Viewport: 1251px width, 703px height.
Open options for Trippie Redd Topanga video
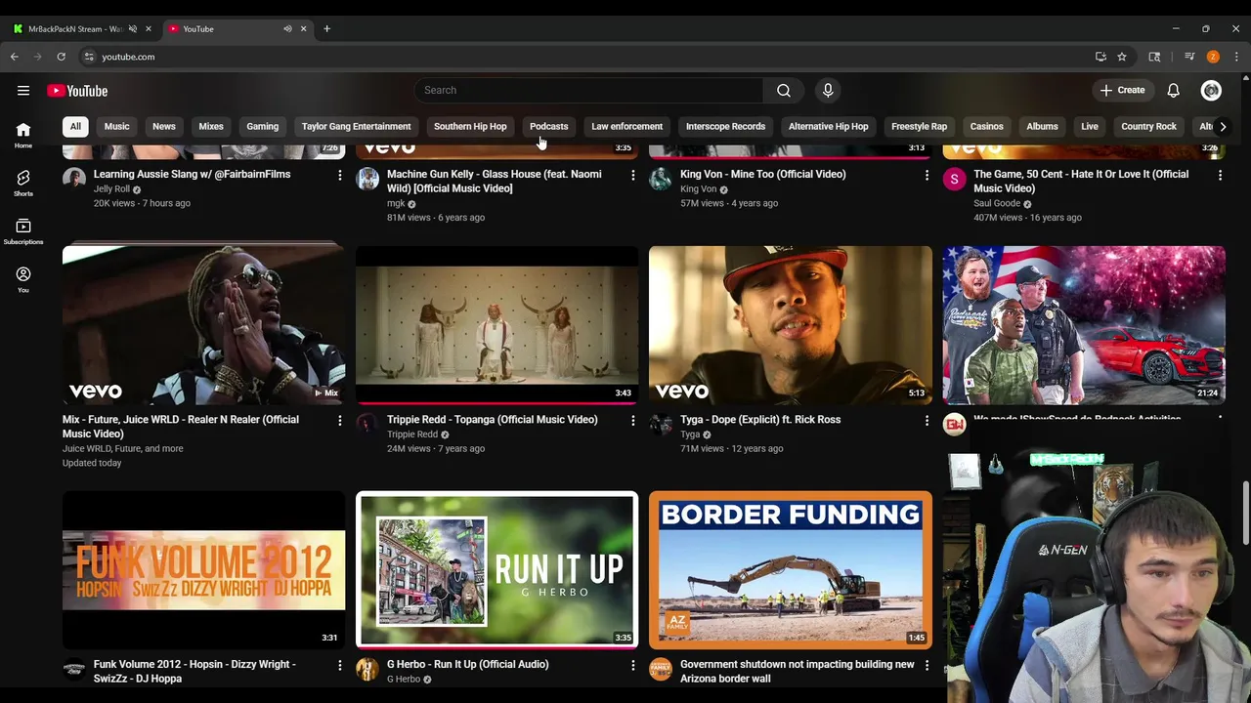pyautogui.click(x=632, y=420)
